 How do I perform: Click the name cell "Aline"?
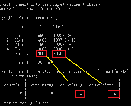[x=21, y=45]
